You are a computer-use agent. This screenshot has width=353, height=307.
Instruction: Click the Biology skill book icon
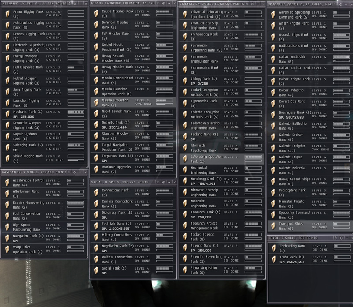(185, 81)
